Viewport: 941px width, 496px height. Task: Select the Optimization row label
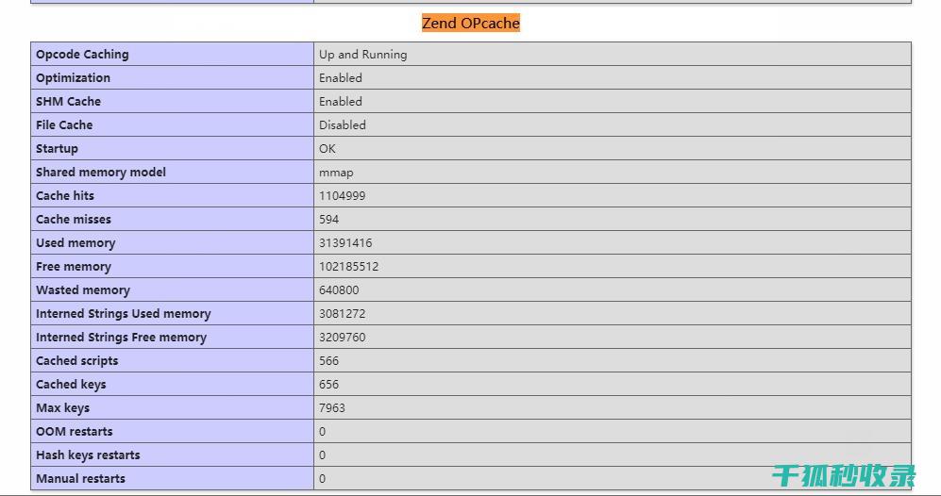pyautogui.click(x=74, y=78)
